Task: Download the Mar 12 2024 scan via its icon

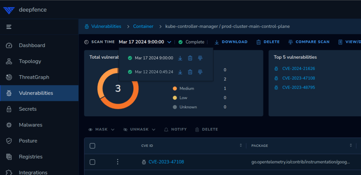Action: click(x=180, y=72)
